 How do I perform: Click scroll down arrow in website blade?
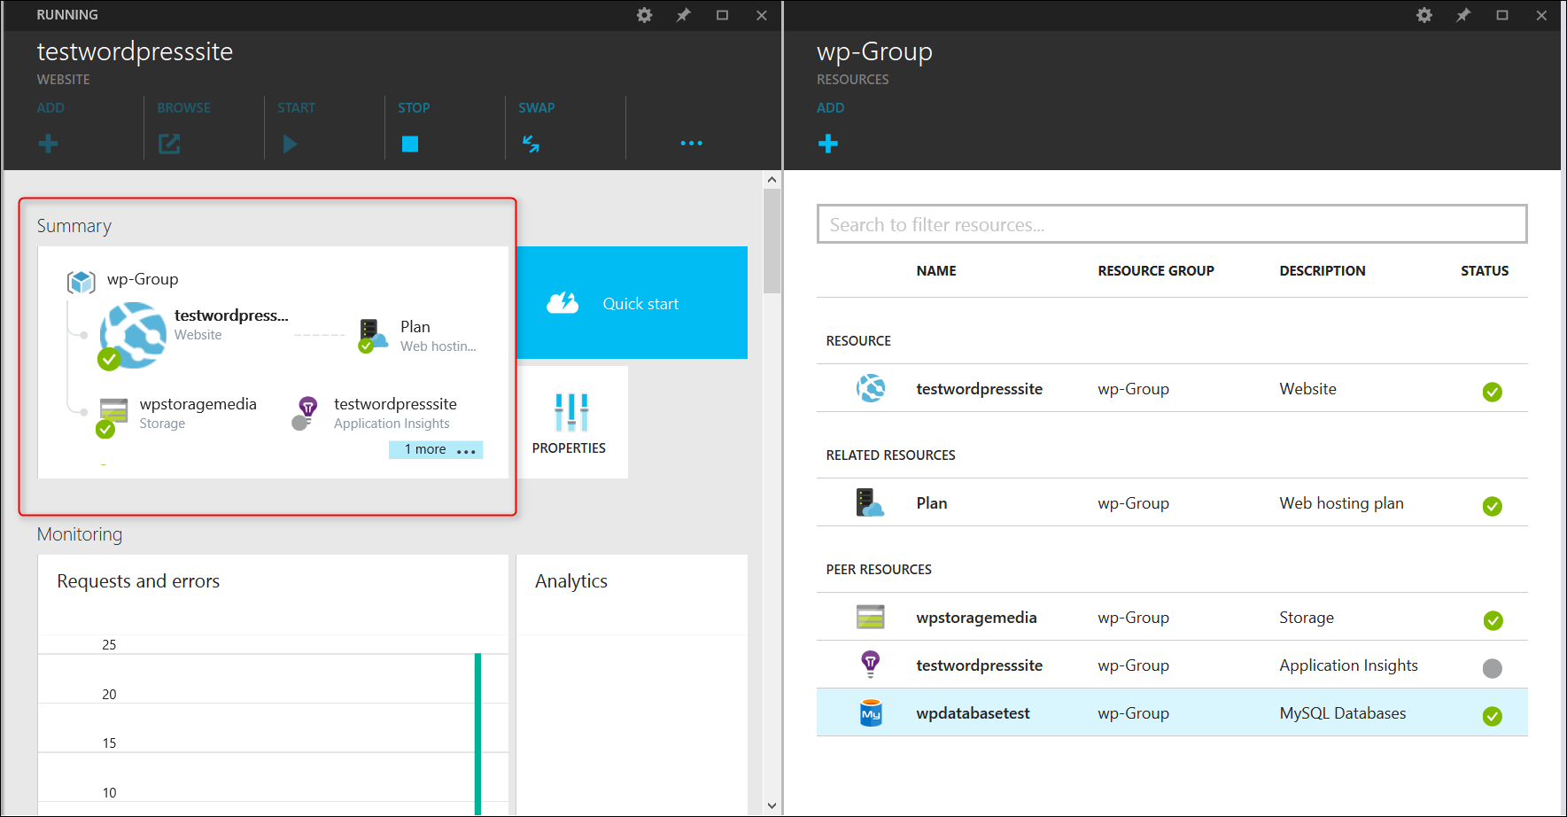click(772, 805)
